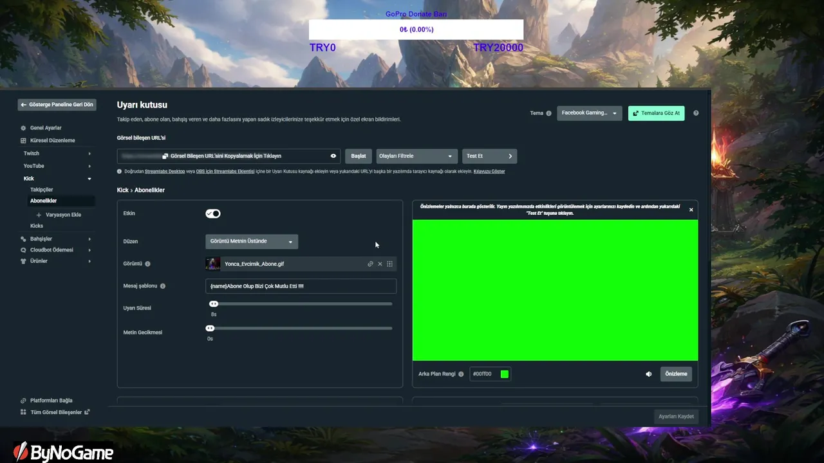Click the Platformları Bağla link icon

(23, 401)
